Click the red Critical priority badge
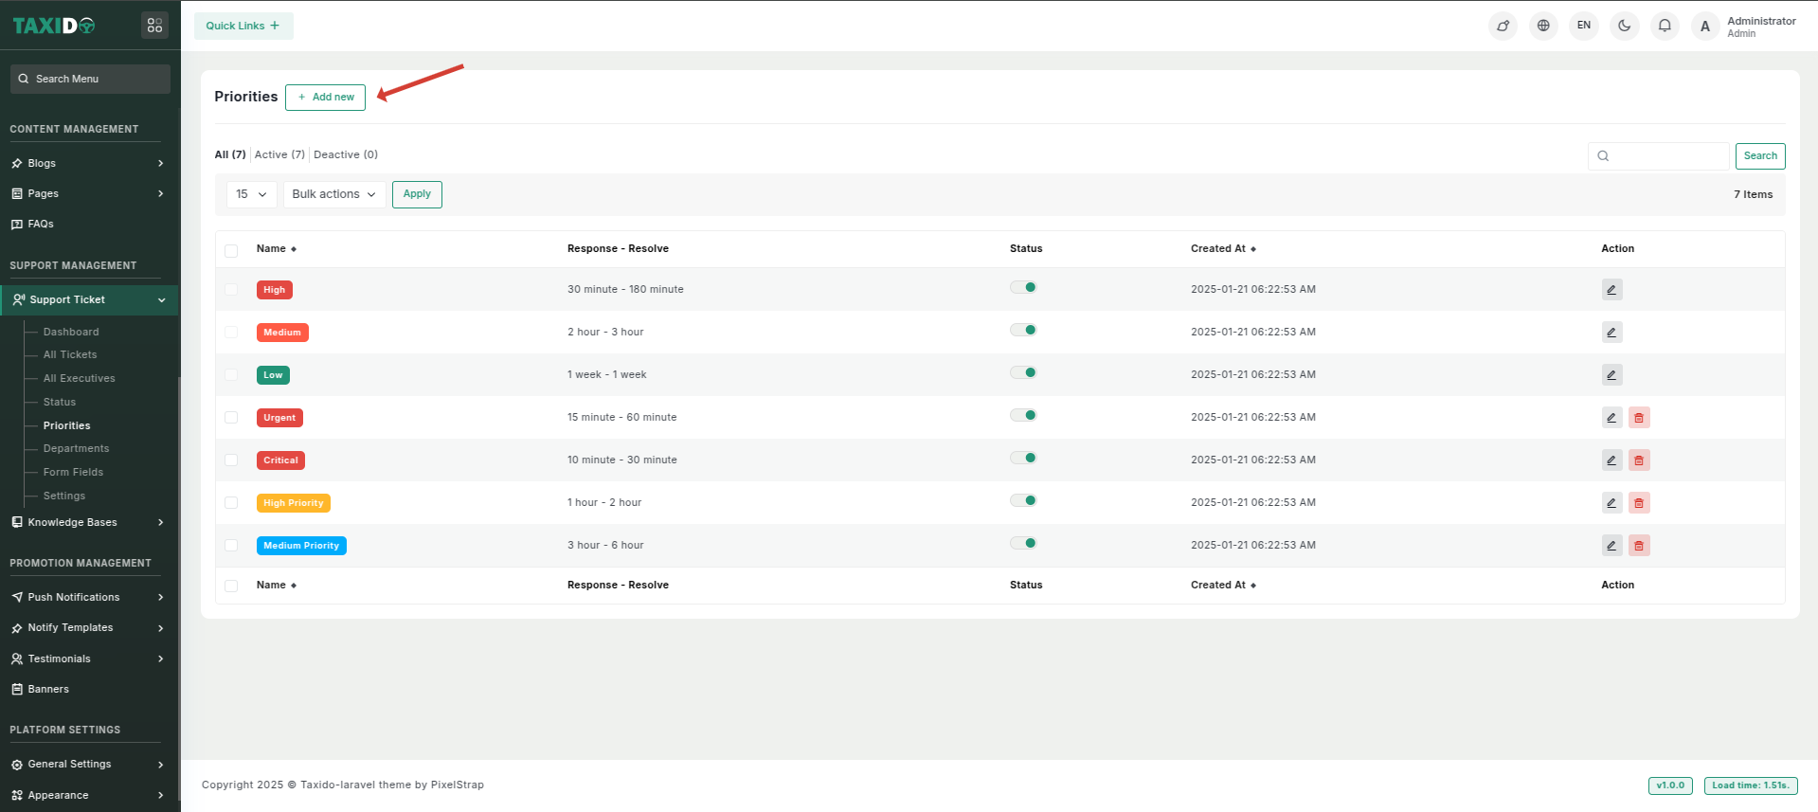 pyautogui.click(x=280, y=460)
